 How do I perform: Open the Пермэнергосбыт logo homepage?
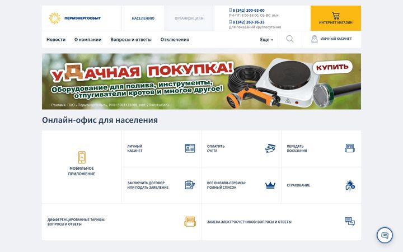pos(75,18)
